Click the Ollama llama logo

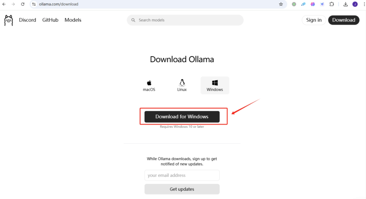[8, 20]
